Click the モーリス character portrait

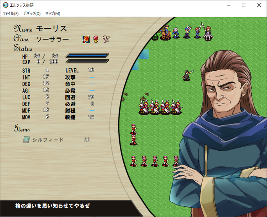(x=219, y=133)
